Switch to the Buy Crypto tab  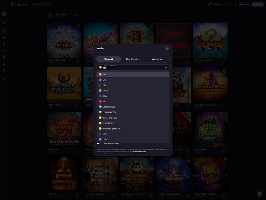133,59
